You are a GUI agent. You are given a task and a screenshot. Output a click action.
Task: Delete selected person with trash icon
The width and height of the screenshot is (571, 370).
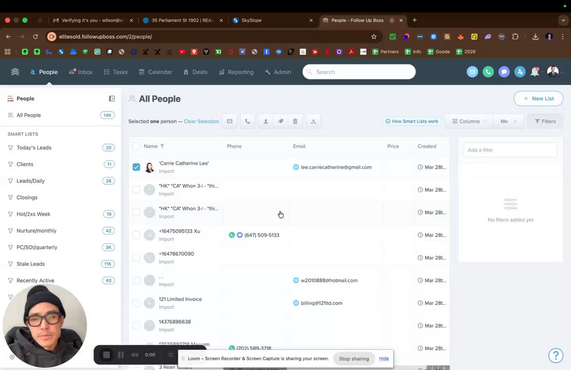pyautogui.click(x=295, y=121)
